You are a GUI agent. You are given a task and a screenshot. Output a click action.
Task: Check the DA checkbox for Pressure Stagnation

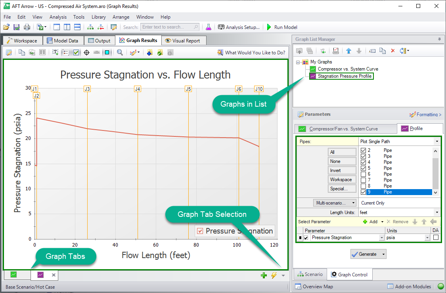tap(436, 237)
